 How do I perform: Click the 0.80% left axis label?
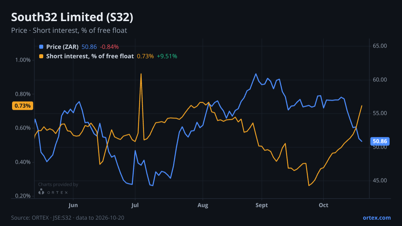coord(23,94)
